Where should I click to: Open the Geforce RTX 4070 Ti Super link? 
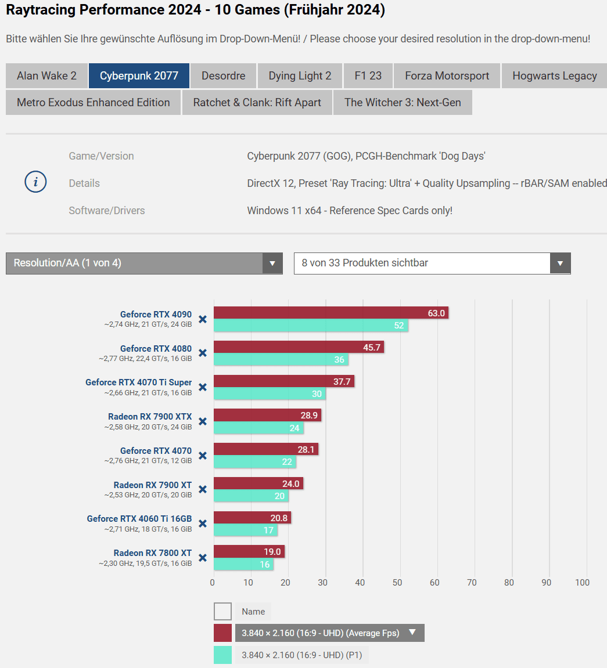(x=139, y=382)
